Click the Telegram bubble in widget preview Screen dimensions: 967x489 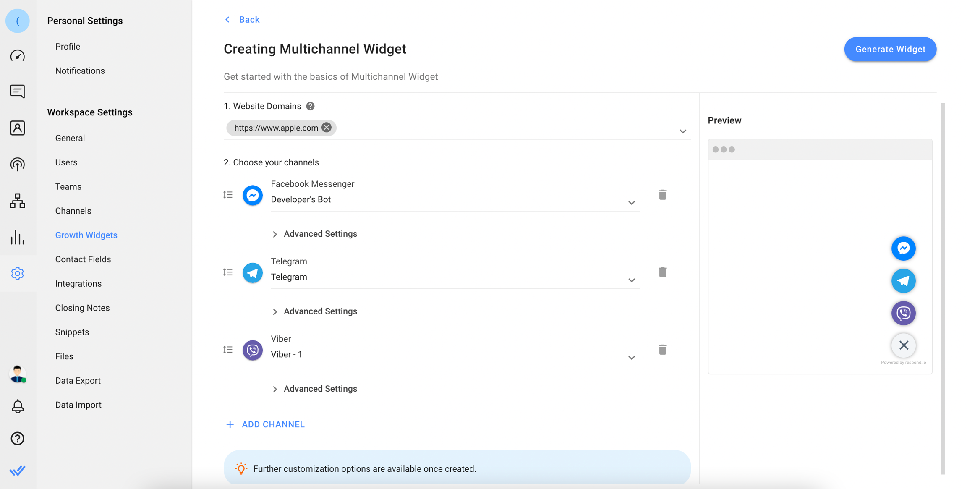coord(903,281)
